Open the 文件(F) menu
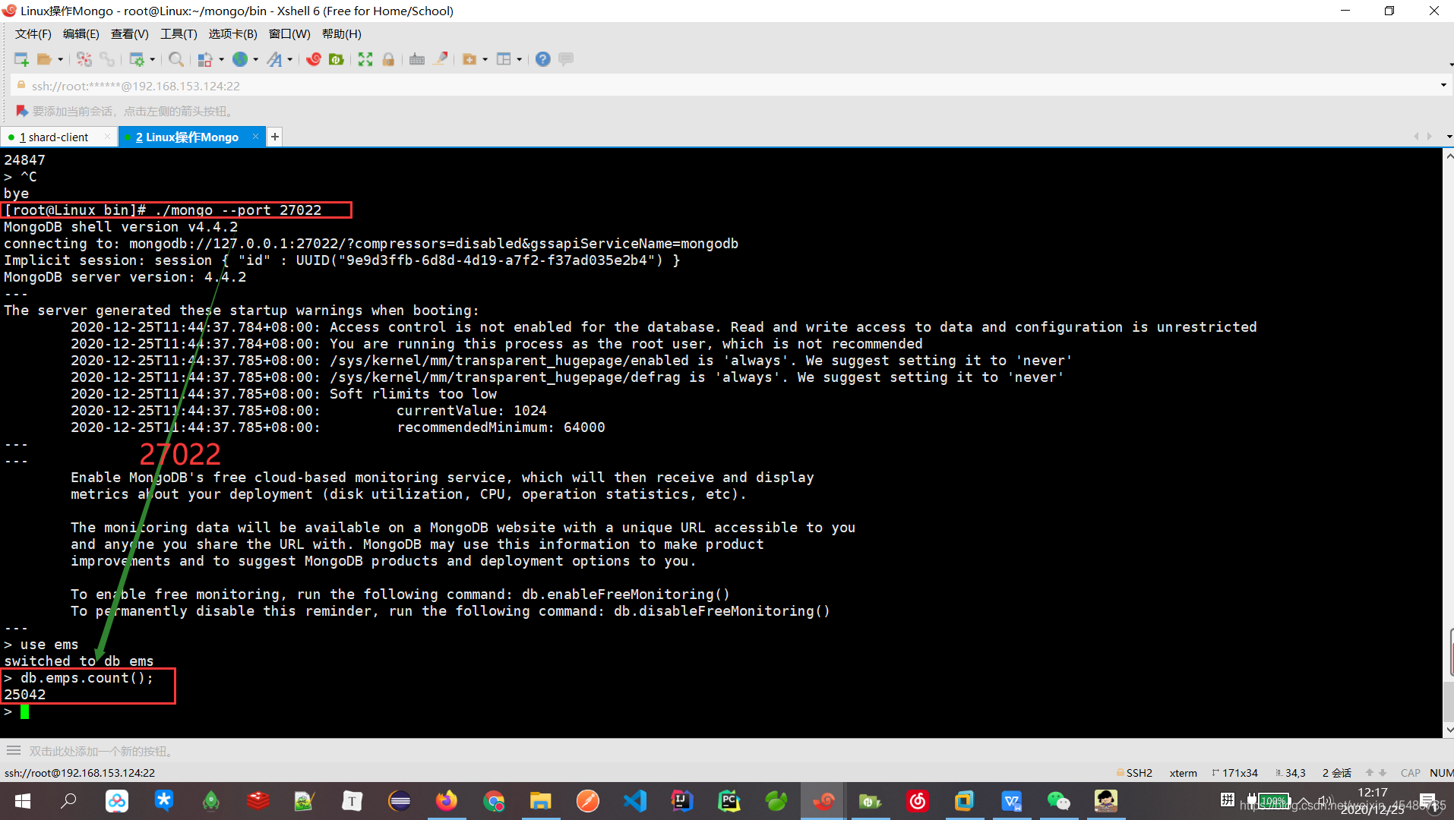This screenshot has width=1454, height=820. click(33, 34)
